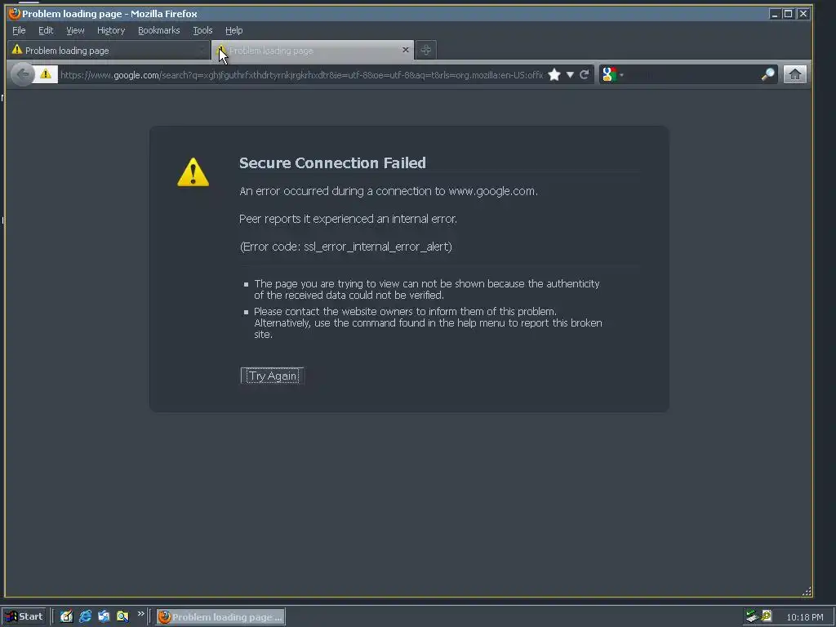Click 'Peer reports it experienced an internal error' text
Screen dimensions: 836x627
click(x=348, y=219)
